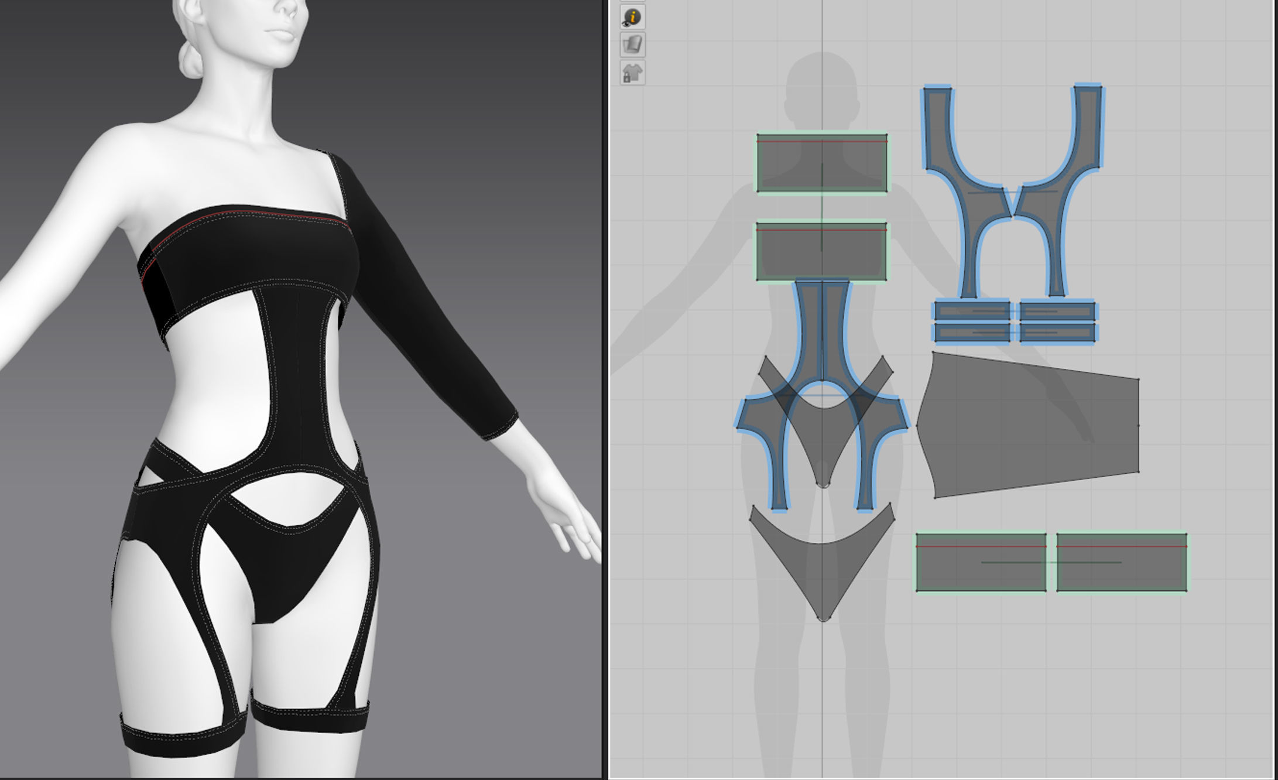The width and height of the screenshot is (1278, 780).
Task: Select the right upper arm of blue harness pattern
Action: point(1089,126)
